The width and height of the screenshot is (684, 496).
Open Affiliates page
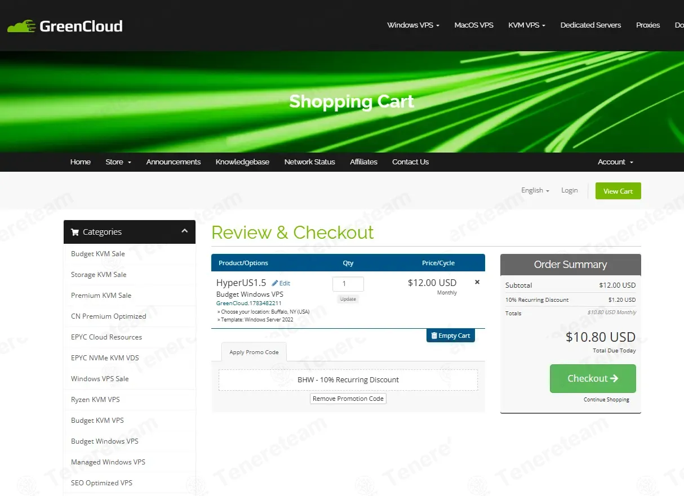(363, 162)
